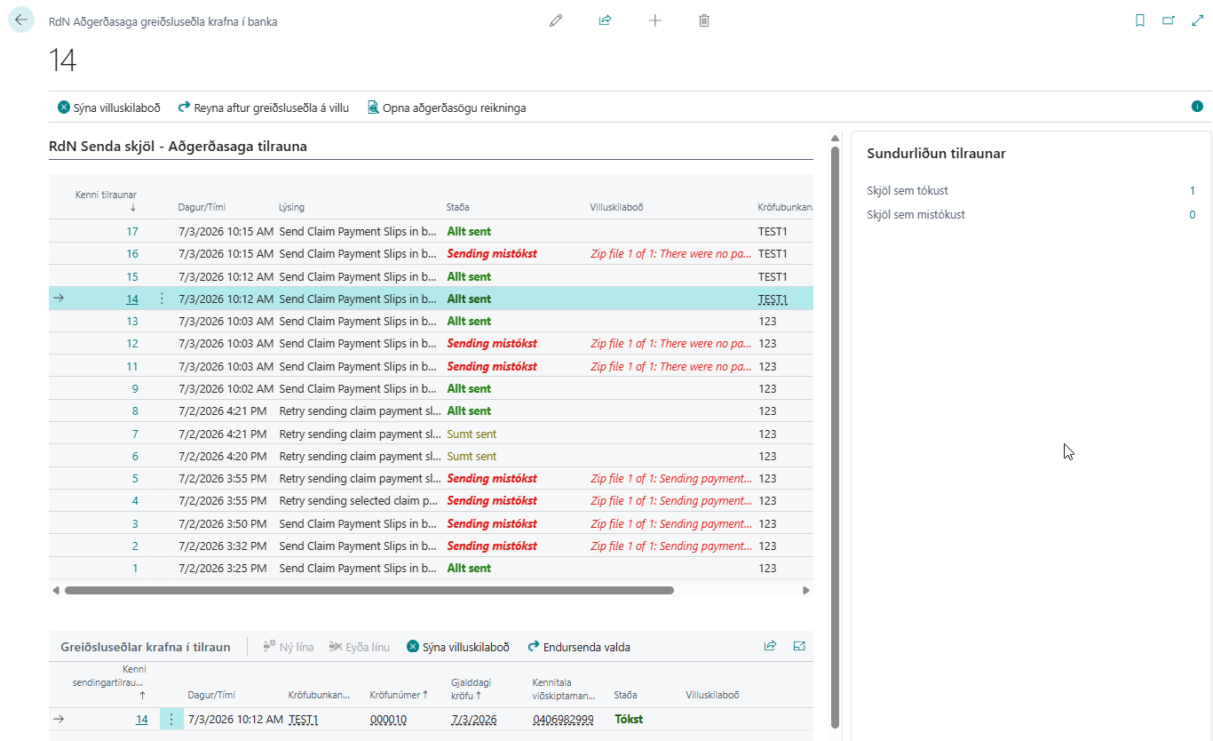Click the Skjöl sem tókust count value
The height and width of the screenshot is (741, 1213).
click(x=1193, y=190)
